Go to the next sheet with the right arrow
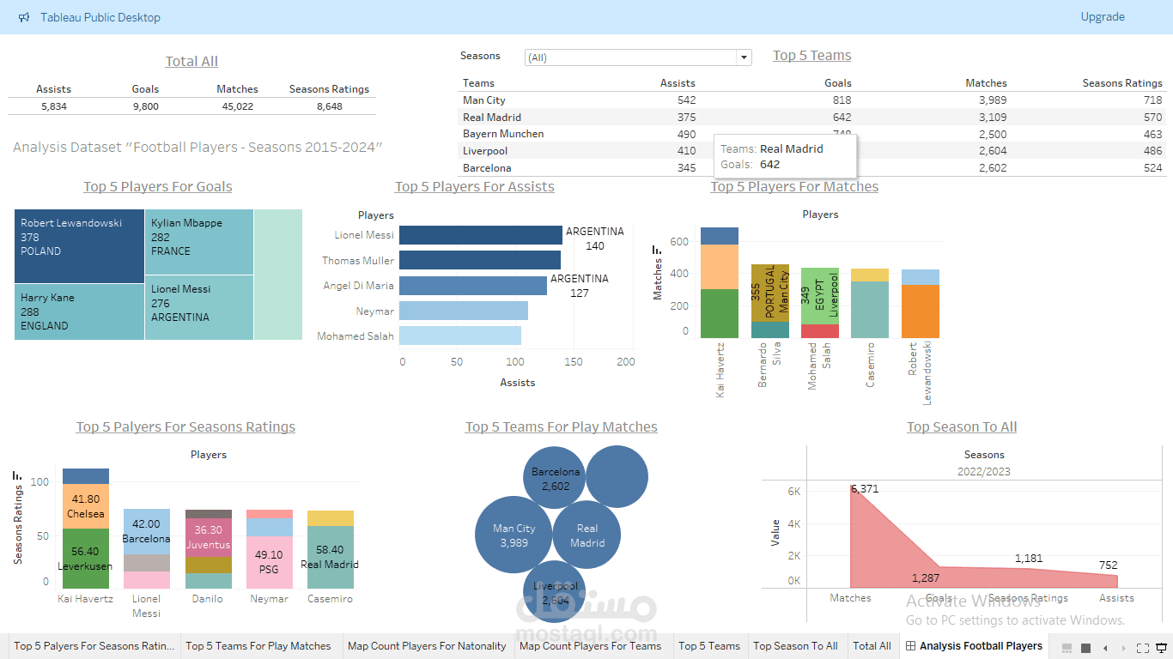Screen dimensions: 1173x659 tap(1124, 648)
